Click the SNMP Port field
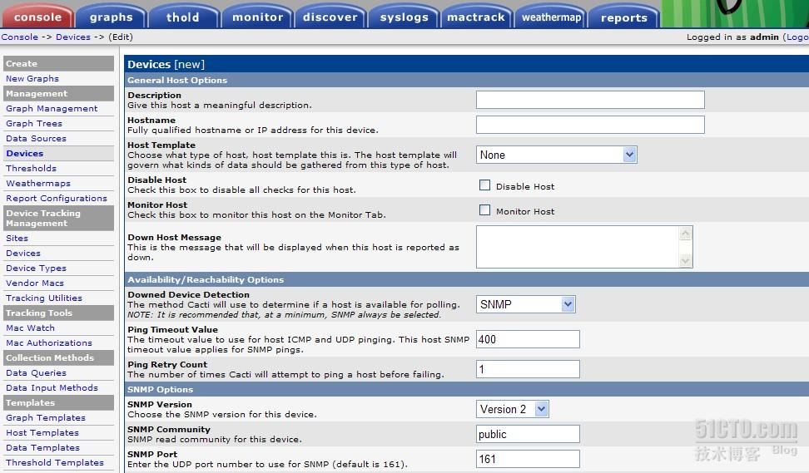809x473 pixels. coord(528,459)
